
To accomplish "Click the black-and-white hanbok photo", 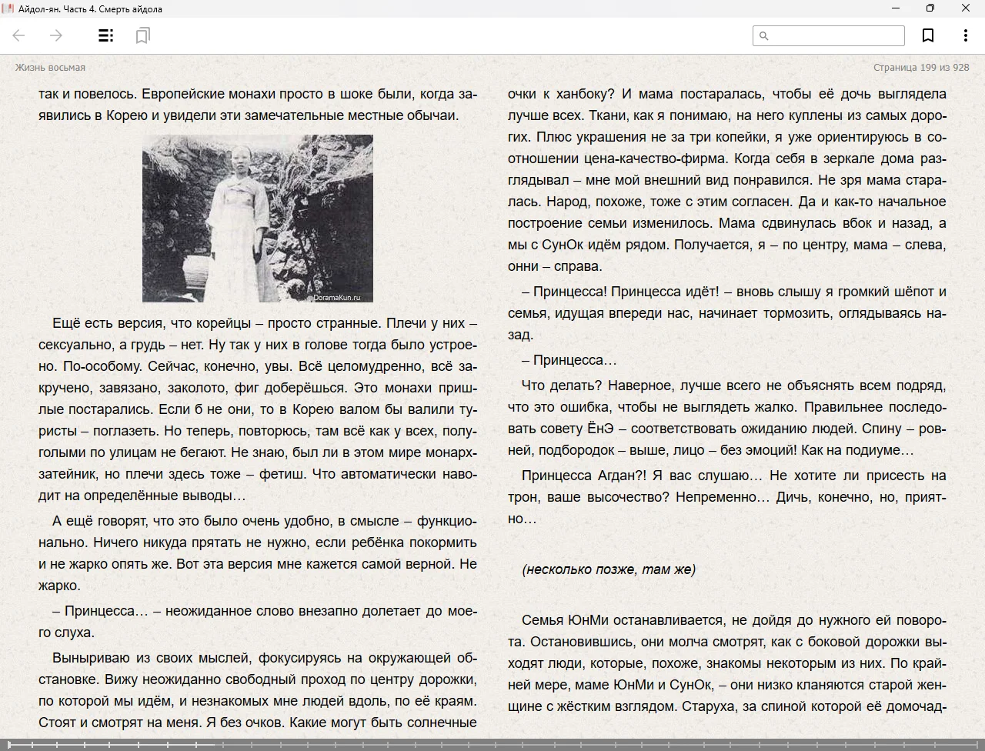I will [257, 218].
